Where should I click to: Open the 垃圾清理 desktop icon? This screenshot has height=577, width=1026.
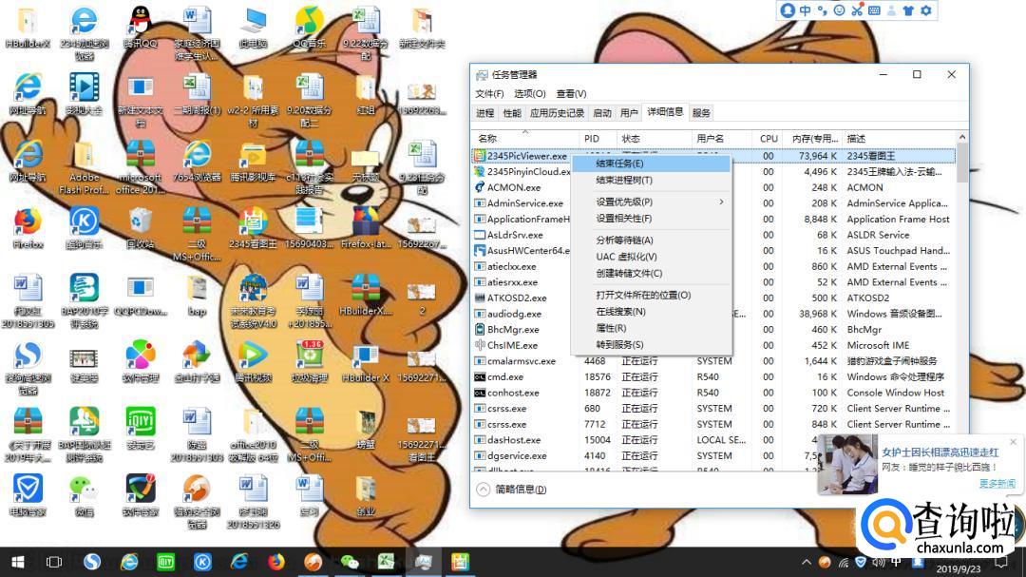(x=309, y=362)
